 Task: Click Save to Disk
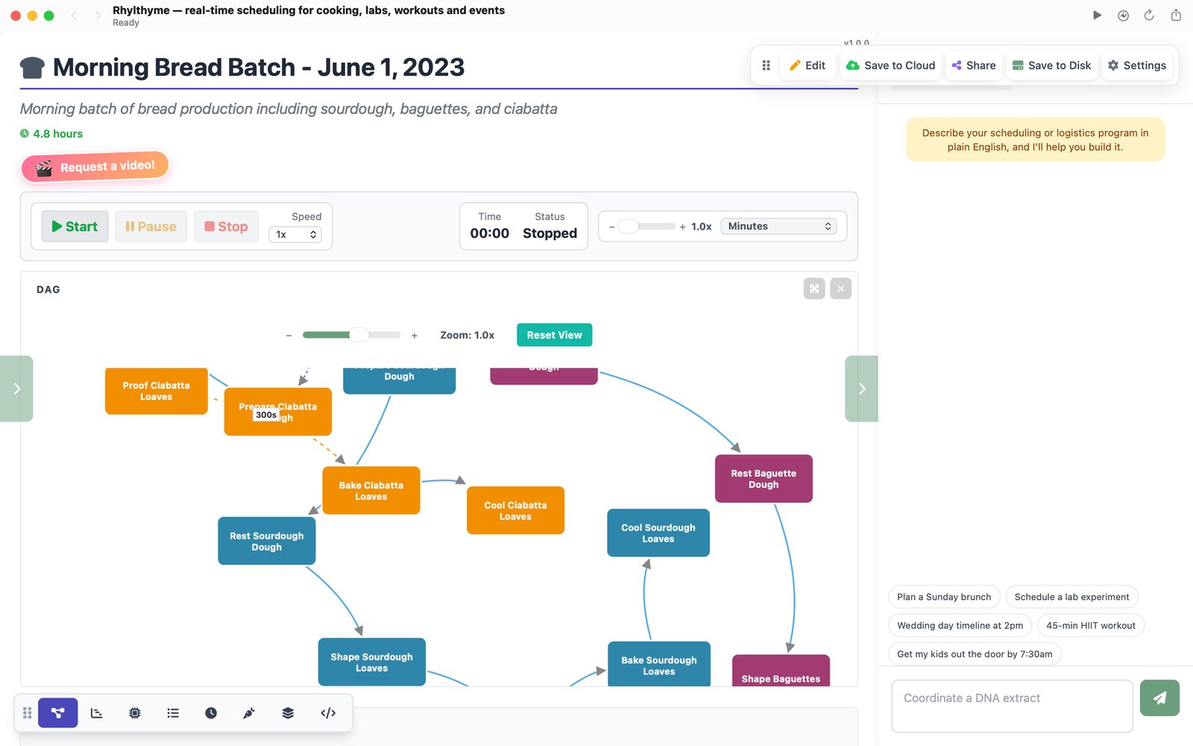pos(1051,66)
